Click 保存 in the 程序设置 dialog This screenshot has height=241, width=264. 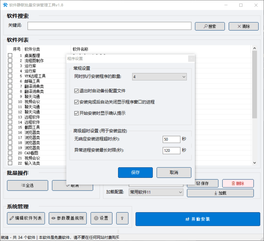point(135,173)
